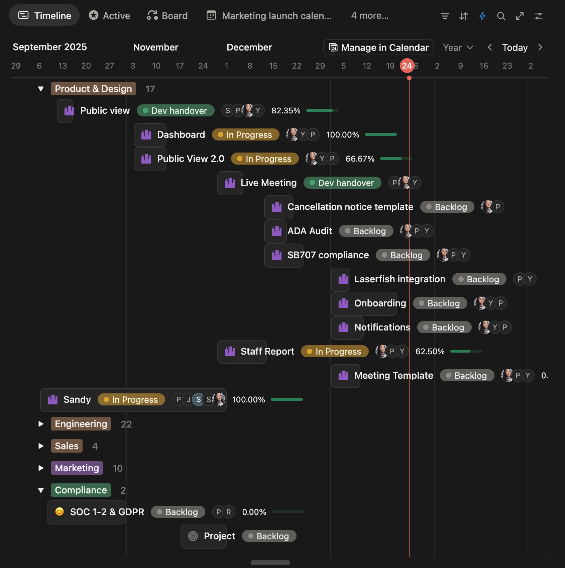Open the Year timescale dropdown

point(458,48)
